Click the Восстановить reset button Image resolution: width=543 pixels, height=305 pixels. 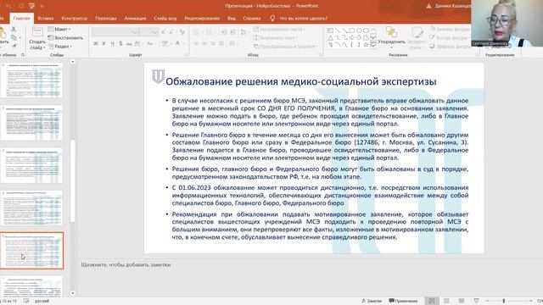(66, 37)
